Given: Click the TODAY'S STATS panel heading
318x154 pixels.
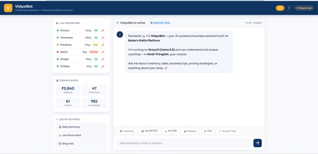Looking at the screenshot, I should click(69, 80).
